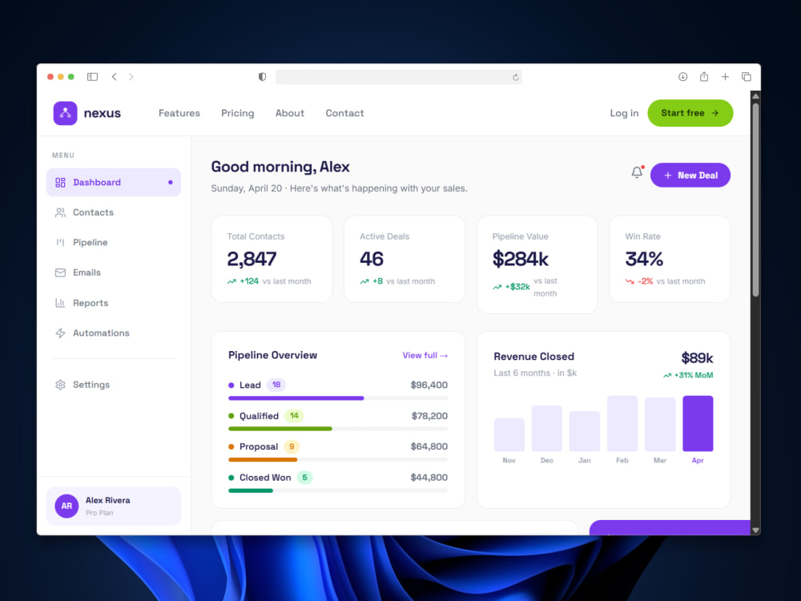This screenshot has width=801, height=601.
Task: Open a new tab with plus icon
Action: click(725, 77)
